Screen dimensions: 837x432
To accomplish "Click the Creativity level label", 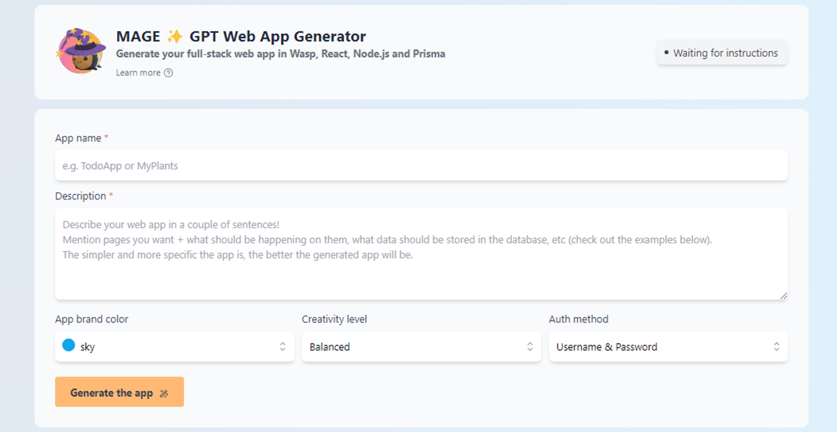I will click(x=335, y=319).
